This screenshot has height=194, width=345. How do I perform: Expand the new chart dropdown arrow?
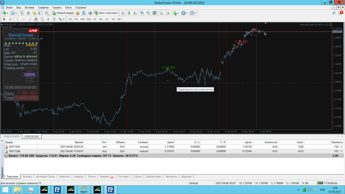[7, 13]
